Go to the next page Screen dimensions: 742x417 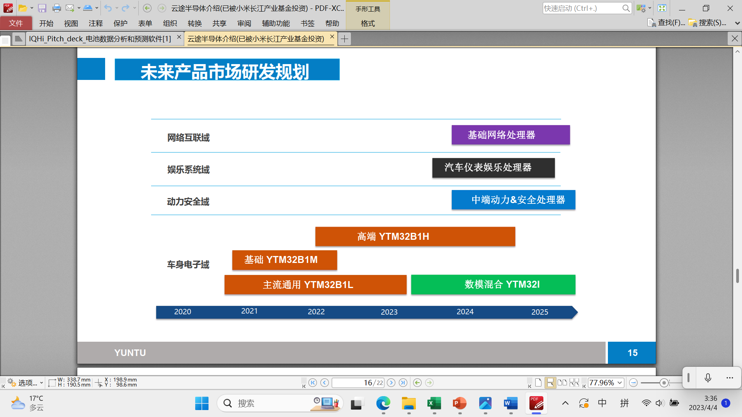click(391, 383)
